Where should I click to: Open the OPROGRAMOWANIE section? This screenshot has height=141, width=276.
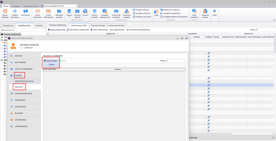25,93
